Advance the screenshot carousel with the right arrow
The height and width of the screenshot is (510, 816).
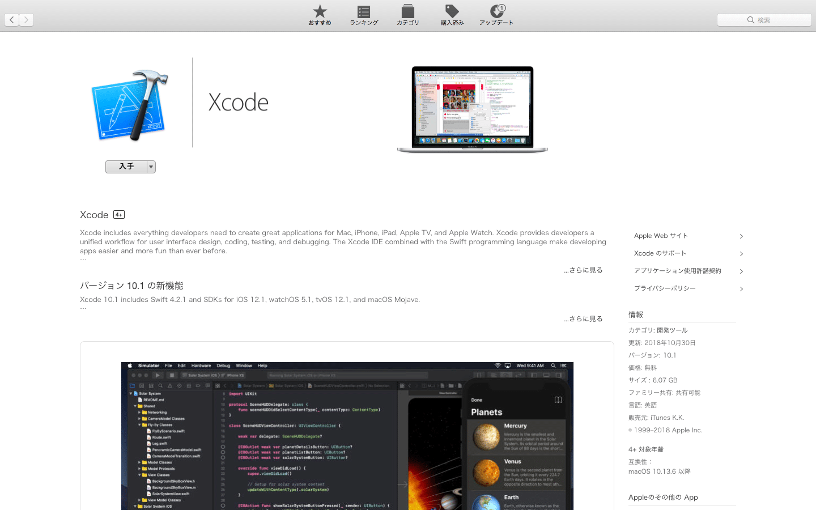[403, 483]
